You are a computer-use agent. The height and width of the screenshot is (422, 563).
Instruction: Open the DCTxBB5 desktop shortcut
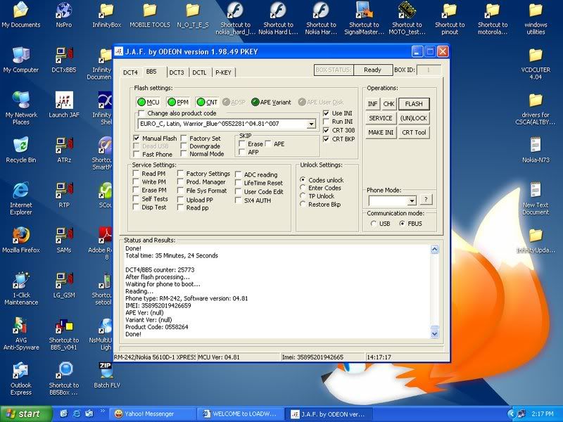(64, 60)
